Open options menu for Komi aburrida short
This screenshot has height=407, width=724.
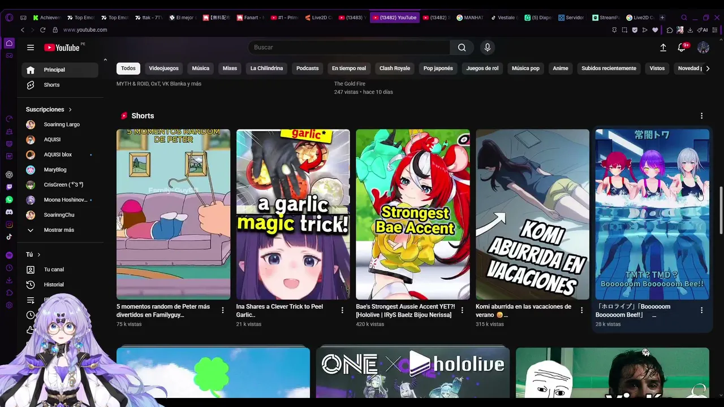581,310
